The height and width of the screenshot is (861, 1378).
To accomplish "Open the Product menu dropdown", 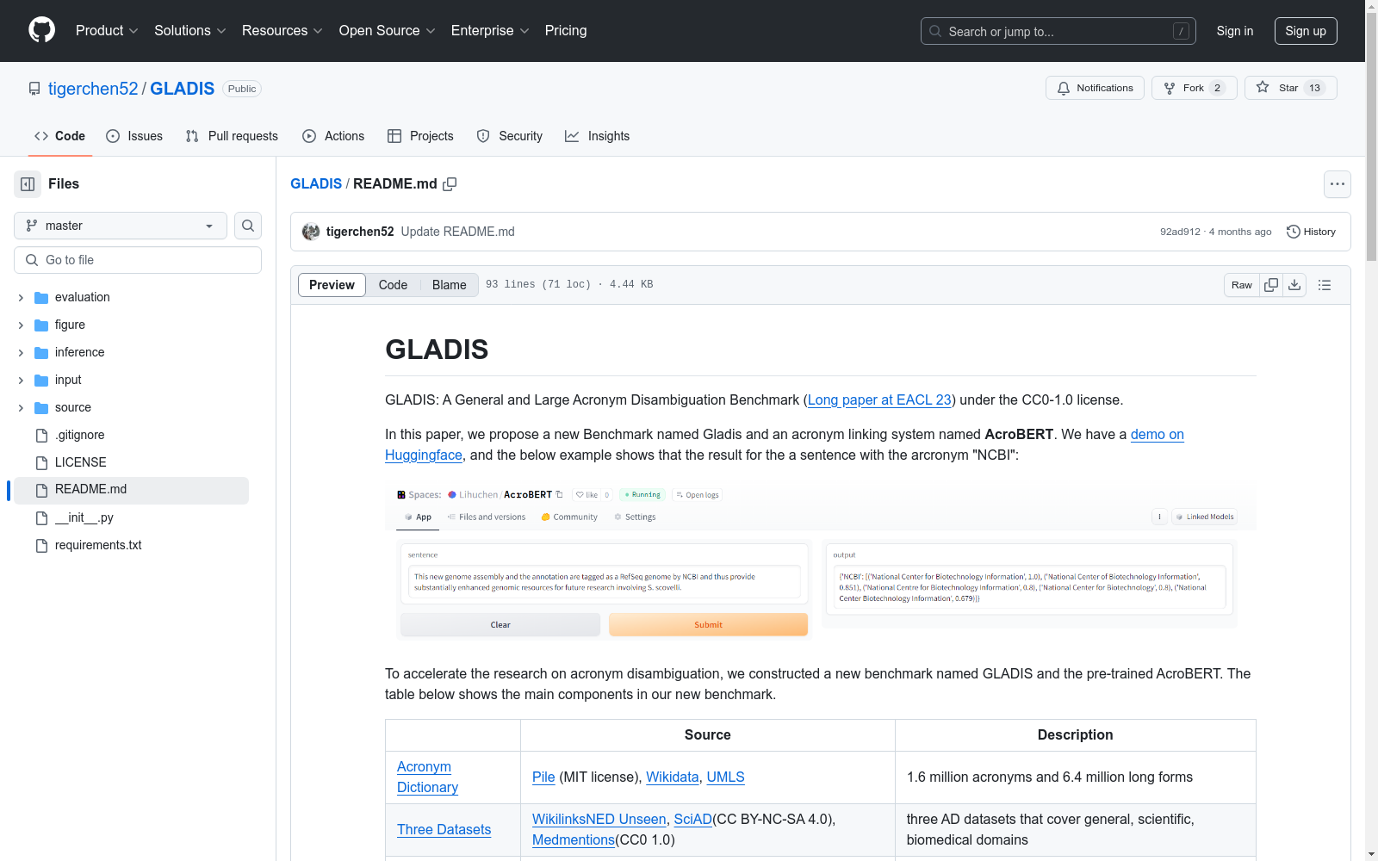I will (107, 30).
